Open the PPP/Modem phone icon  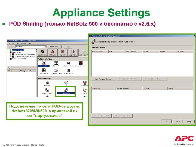pos(85,91)
